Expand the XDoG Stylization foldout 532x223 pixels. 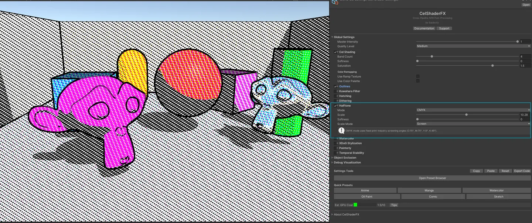click(338, 143)
